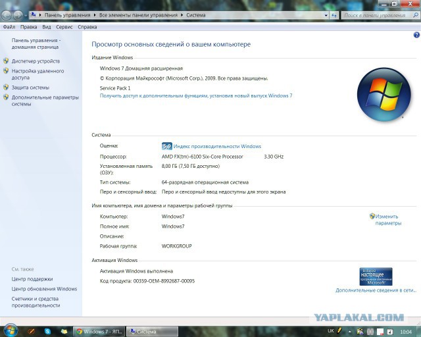Minimize the Система window
Viewport: 421px width, 337px height.
tap(384, 3)
